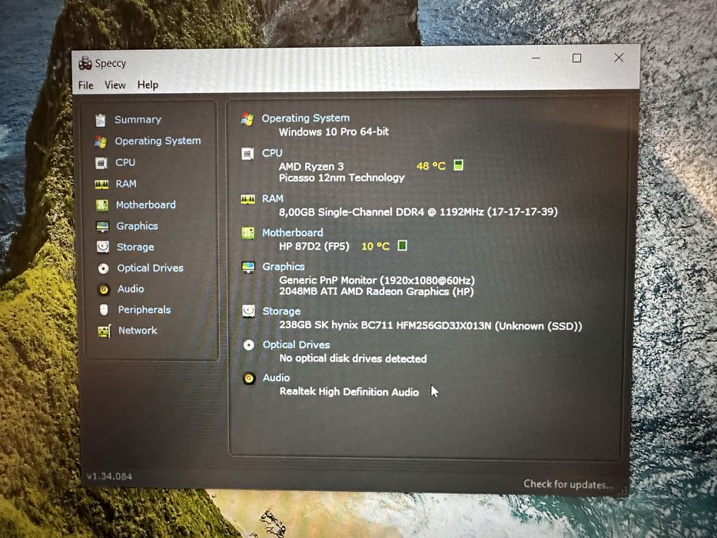Click the CPU chip icon in summary pane

(x=247, y=154)
